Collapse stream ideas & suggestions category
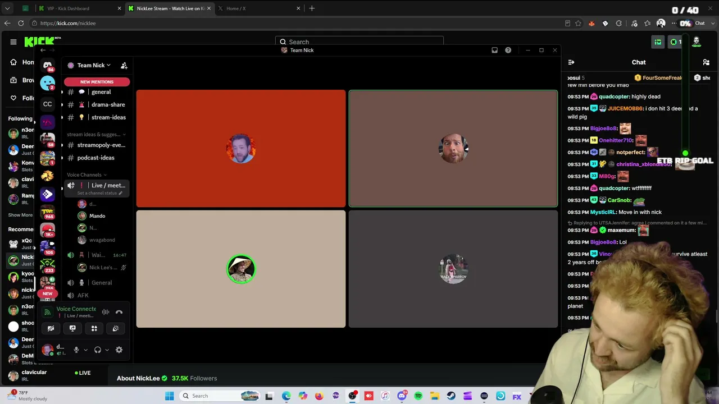The image size is (719, 404). (x=96, y=135)
